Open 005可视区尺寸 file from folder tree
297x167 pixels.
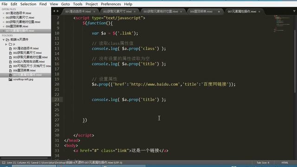click(x=32, y=66)
